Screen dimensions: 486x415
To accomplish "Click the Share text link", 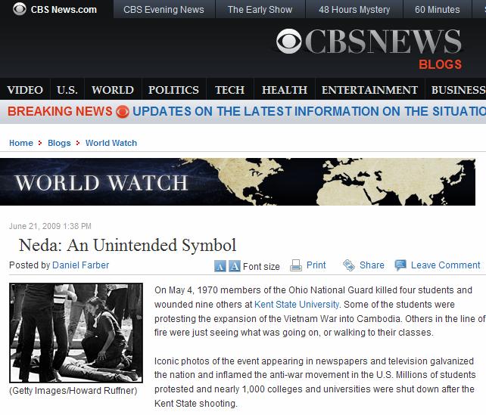I will 372,265.
